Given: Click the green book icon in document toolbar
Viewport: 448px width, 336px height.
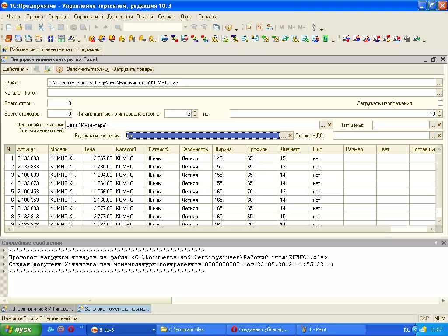Looking at the screenshot, I should 325,38.
